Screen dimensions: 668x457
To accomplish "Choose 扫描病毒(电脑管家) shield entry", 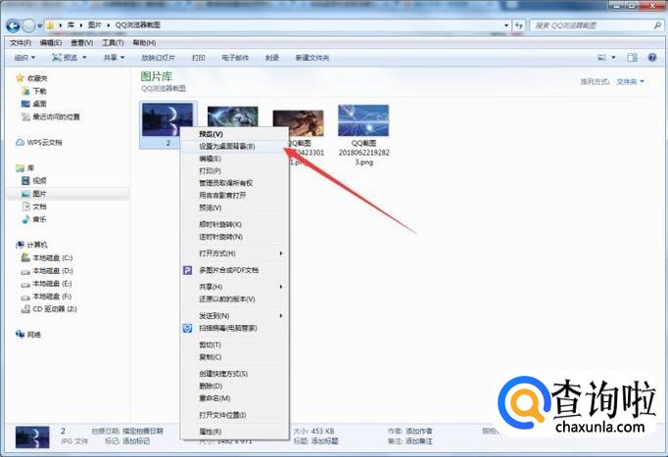I will pyautogui.click(x=233, y=328).
